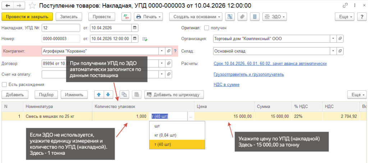
Task: Select кг (0,04 шт) unit option
Action: [177, 135]
